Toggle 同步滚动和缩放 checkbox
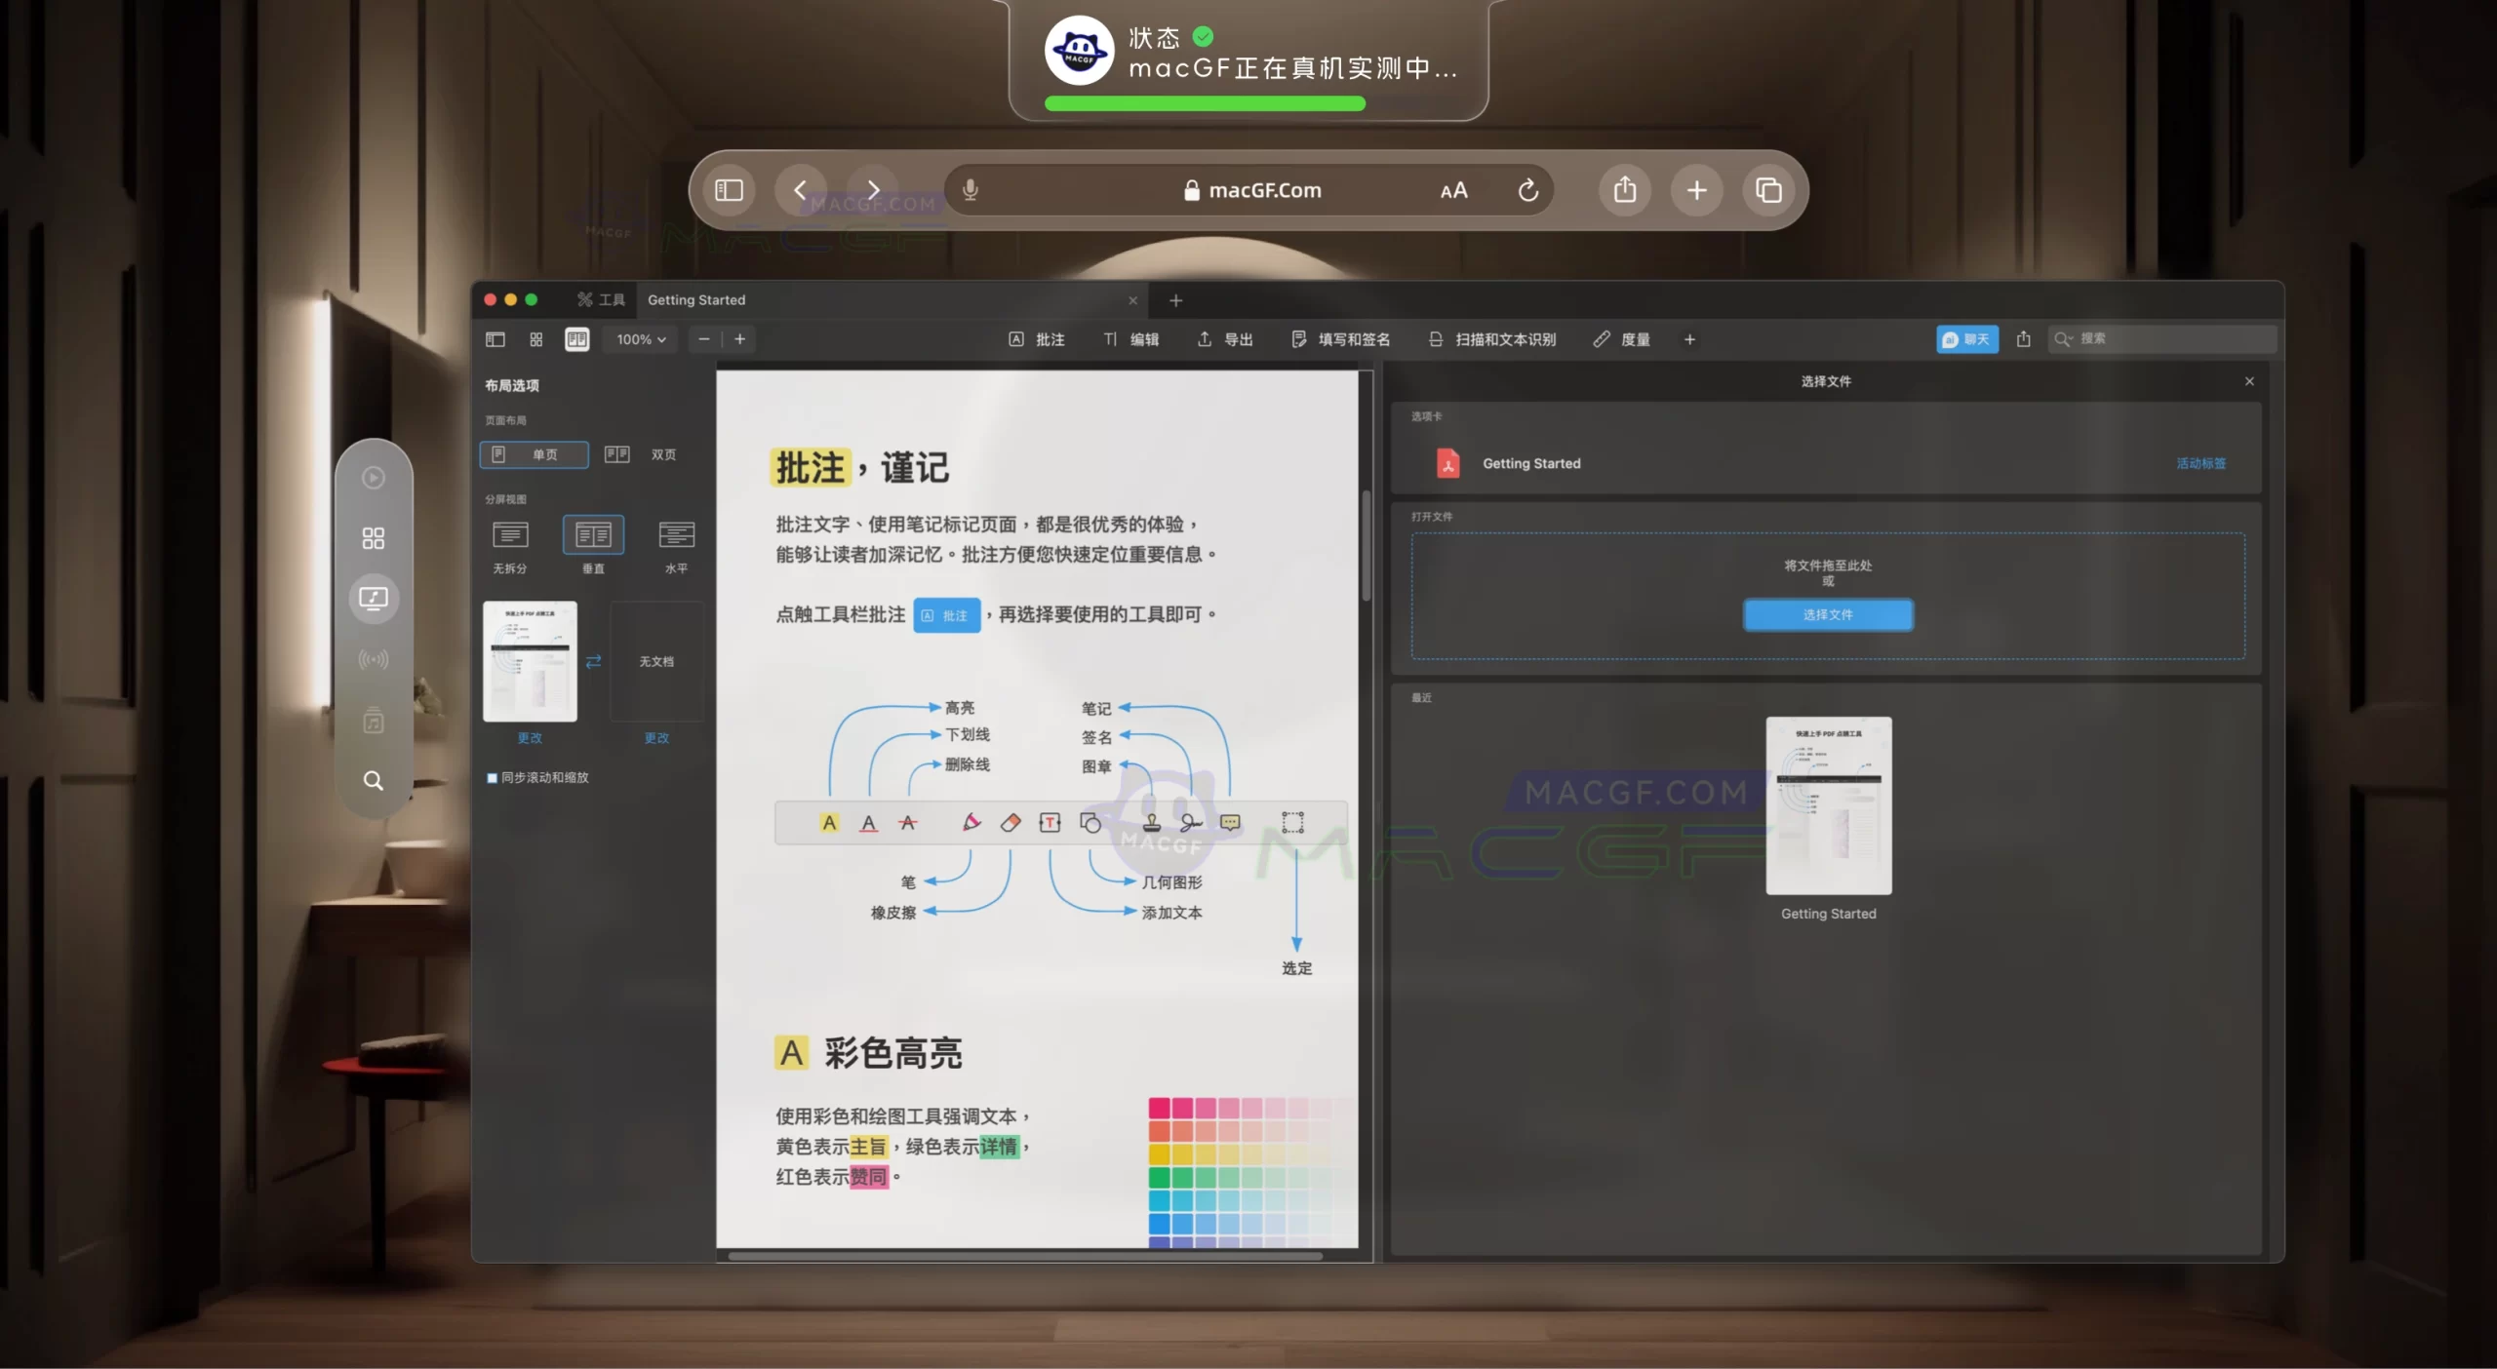This screenshot has height=1369, width=2497. point(493,778)
